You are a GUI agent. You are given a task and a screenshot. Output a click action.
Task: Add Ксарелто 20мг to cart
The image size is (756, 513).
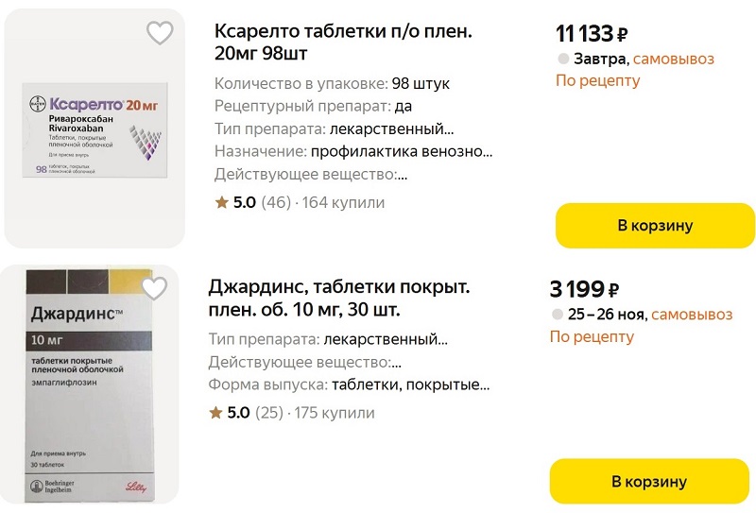click(655, 226)
